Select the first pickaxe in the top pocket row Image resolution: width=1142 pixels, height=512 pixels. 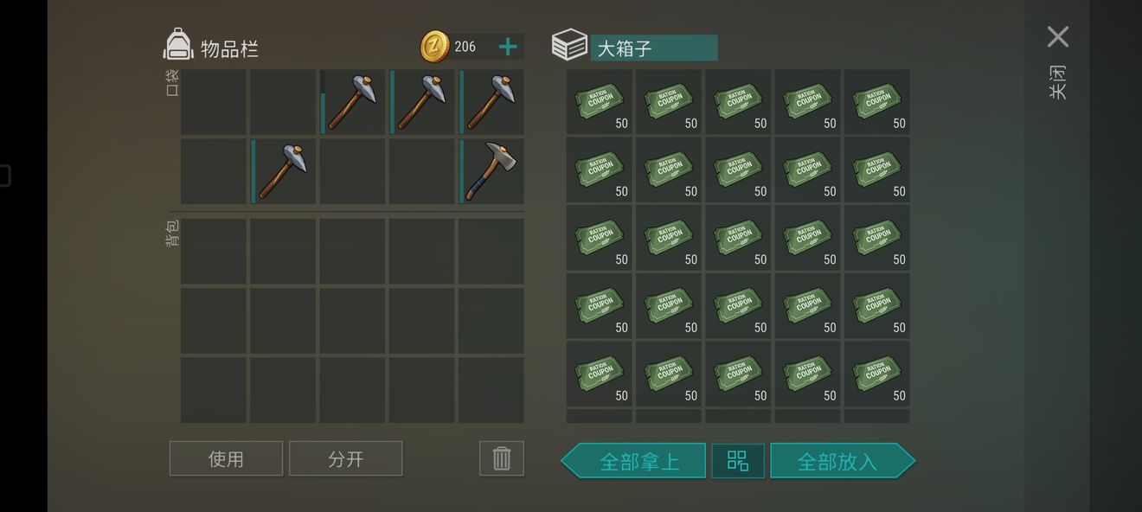pos(352,102)
